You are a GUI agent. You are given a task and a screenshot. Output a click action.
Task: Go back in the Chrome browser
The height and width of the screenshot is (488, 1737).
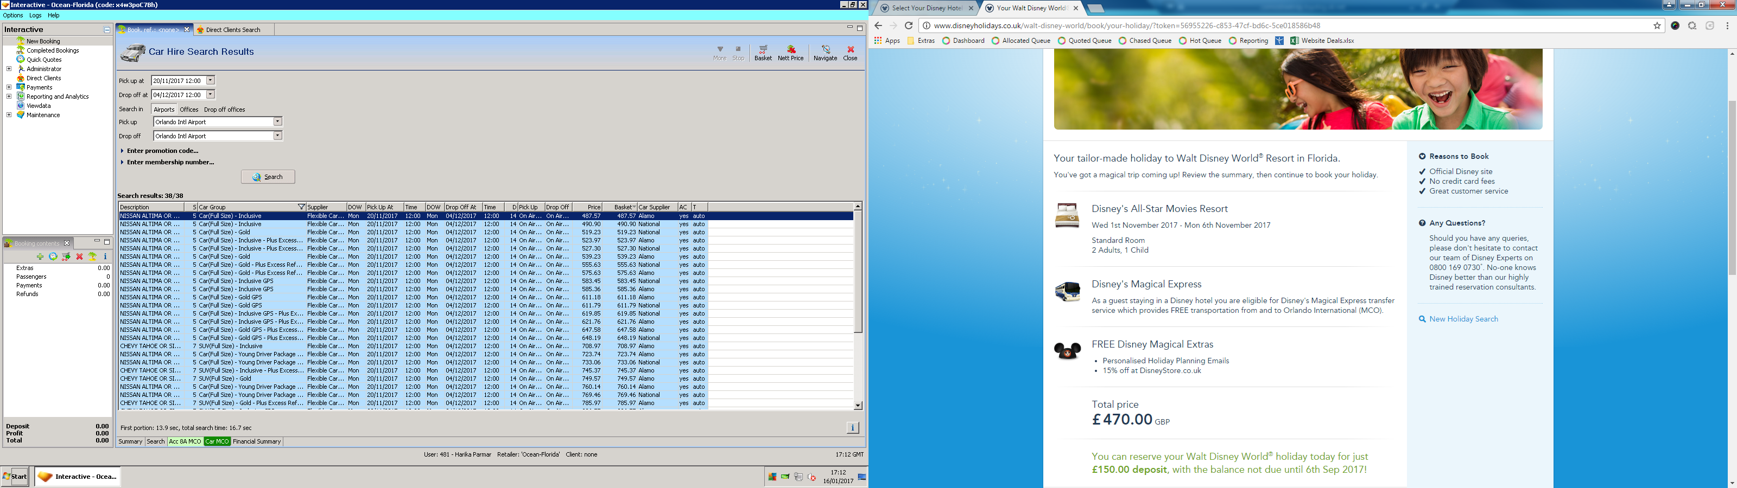878,25
